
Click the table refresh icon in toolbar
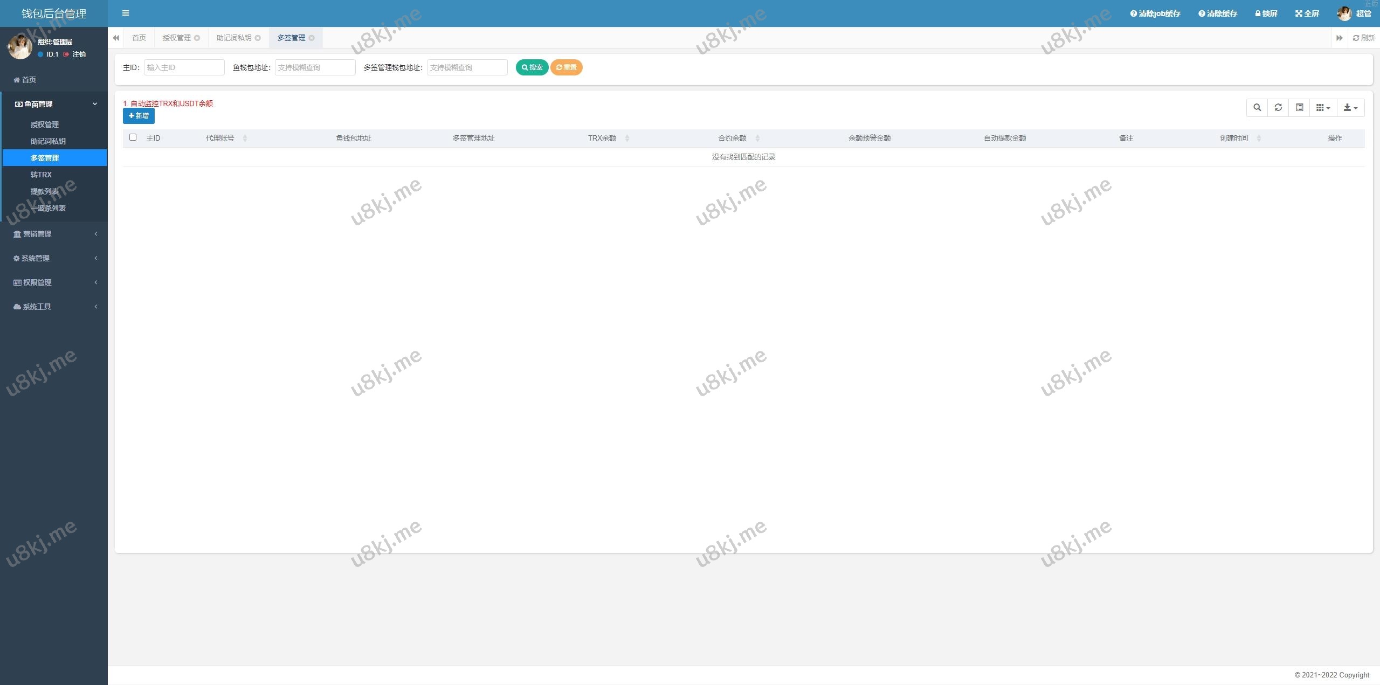pos(1278,108)
